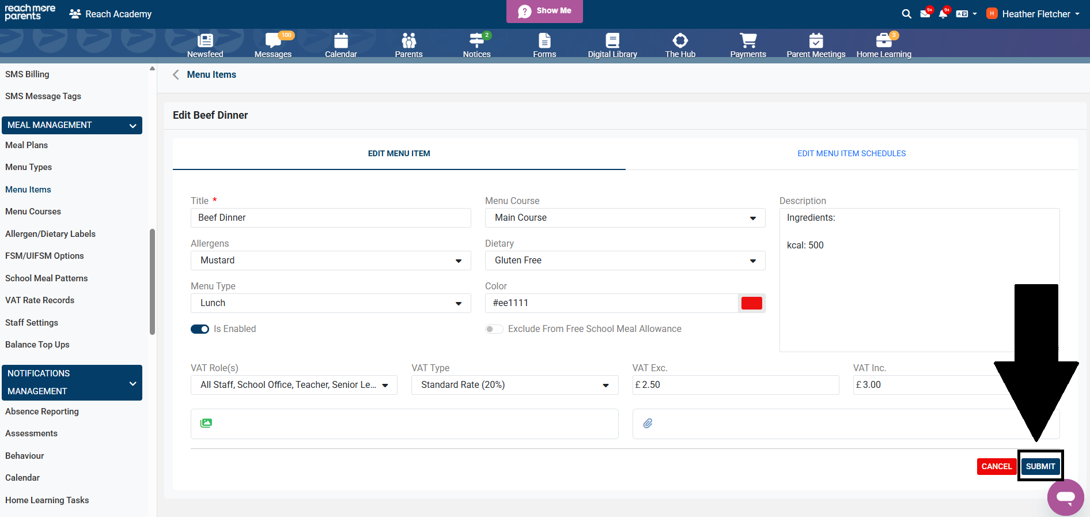
Task: Open the VAT Type dropdown
Action: tap(514, 385)
